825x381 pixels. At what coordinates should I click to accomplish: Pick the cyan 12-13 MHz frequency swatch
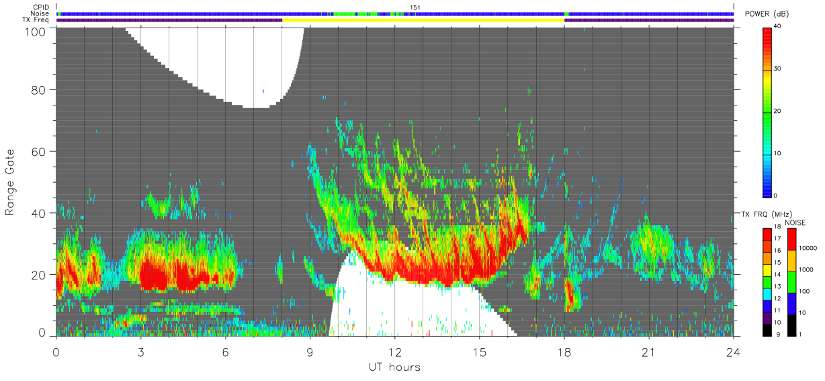(x=767, y=294)
